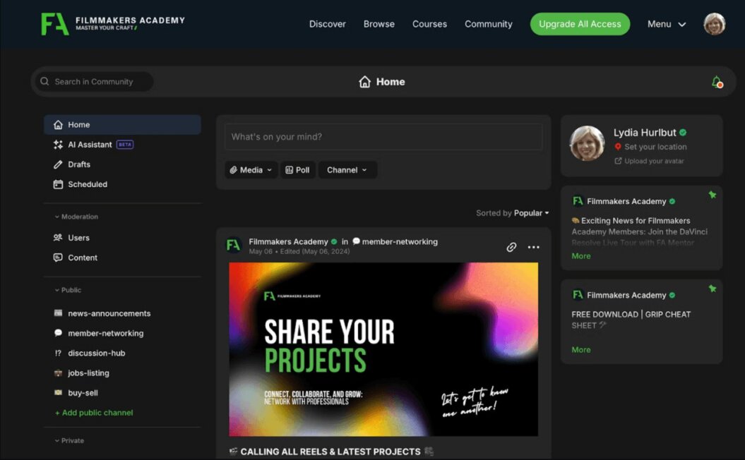
Task: Click the buy-sell money icon
Action: click(58, 393)
